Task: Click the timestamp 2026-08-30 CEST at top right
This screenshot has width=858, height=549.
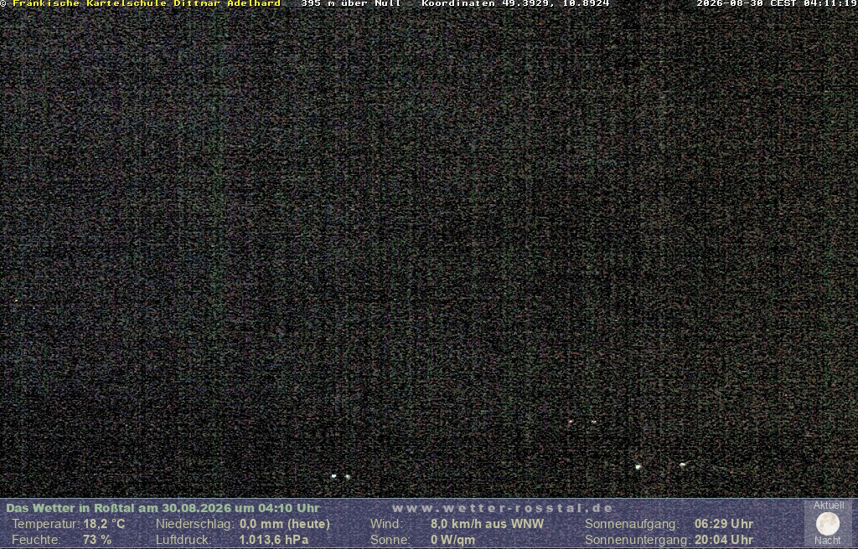Action: [777, 3]
